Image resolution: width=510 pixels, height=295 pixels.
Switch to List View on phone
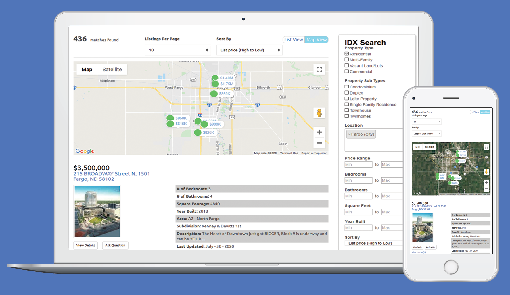pyautogui.click(x=475, y=112)
